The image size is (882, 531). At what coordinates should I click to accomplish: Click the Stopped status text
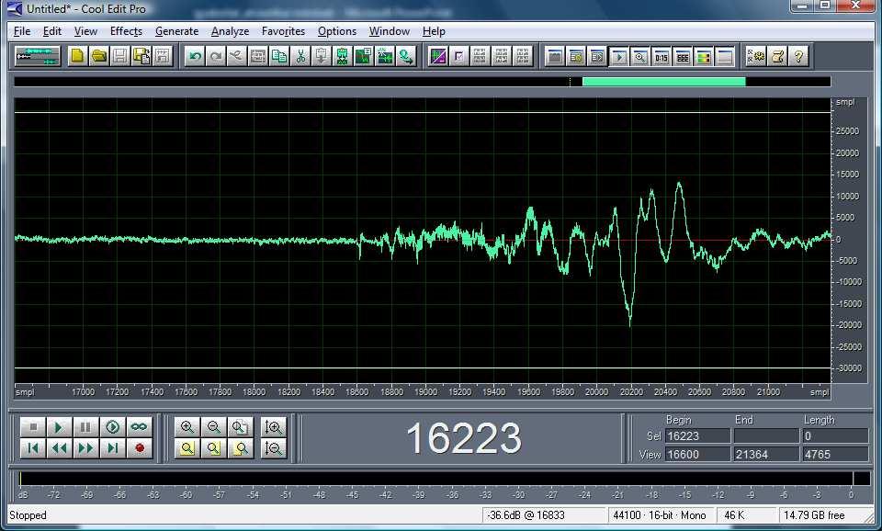coord(28,515)
